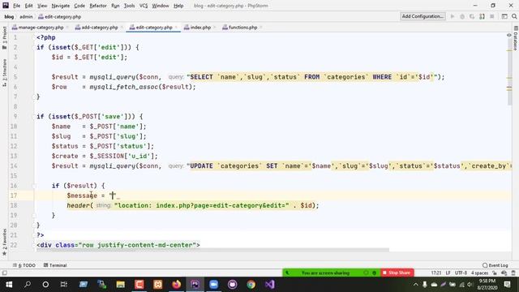Click Add Configuration button
Screen dimensions: 519x292
point(422,16)
